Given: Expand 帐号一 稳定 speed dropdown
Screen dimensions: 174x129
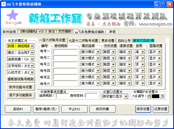Looking at the screenshot, I should point(129,52).
